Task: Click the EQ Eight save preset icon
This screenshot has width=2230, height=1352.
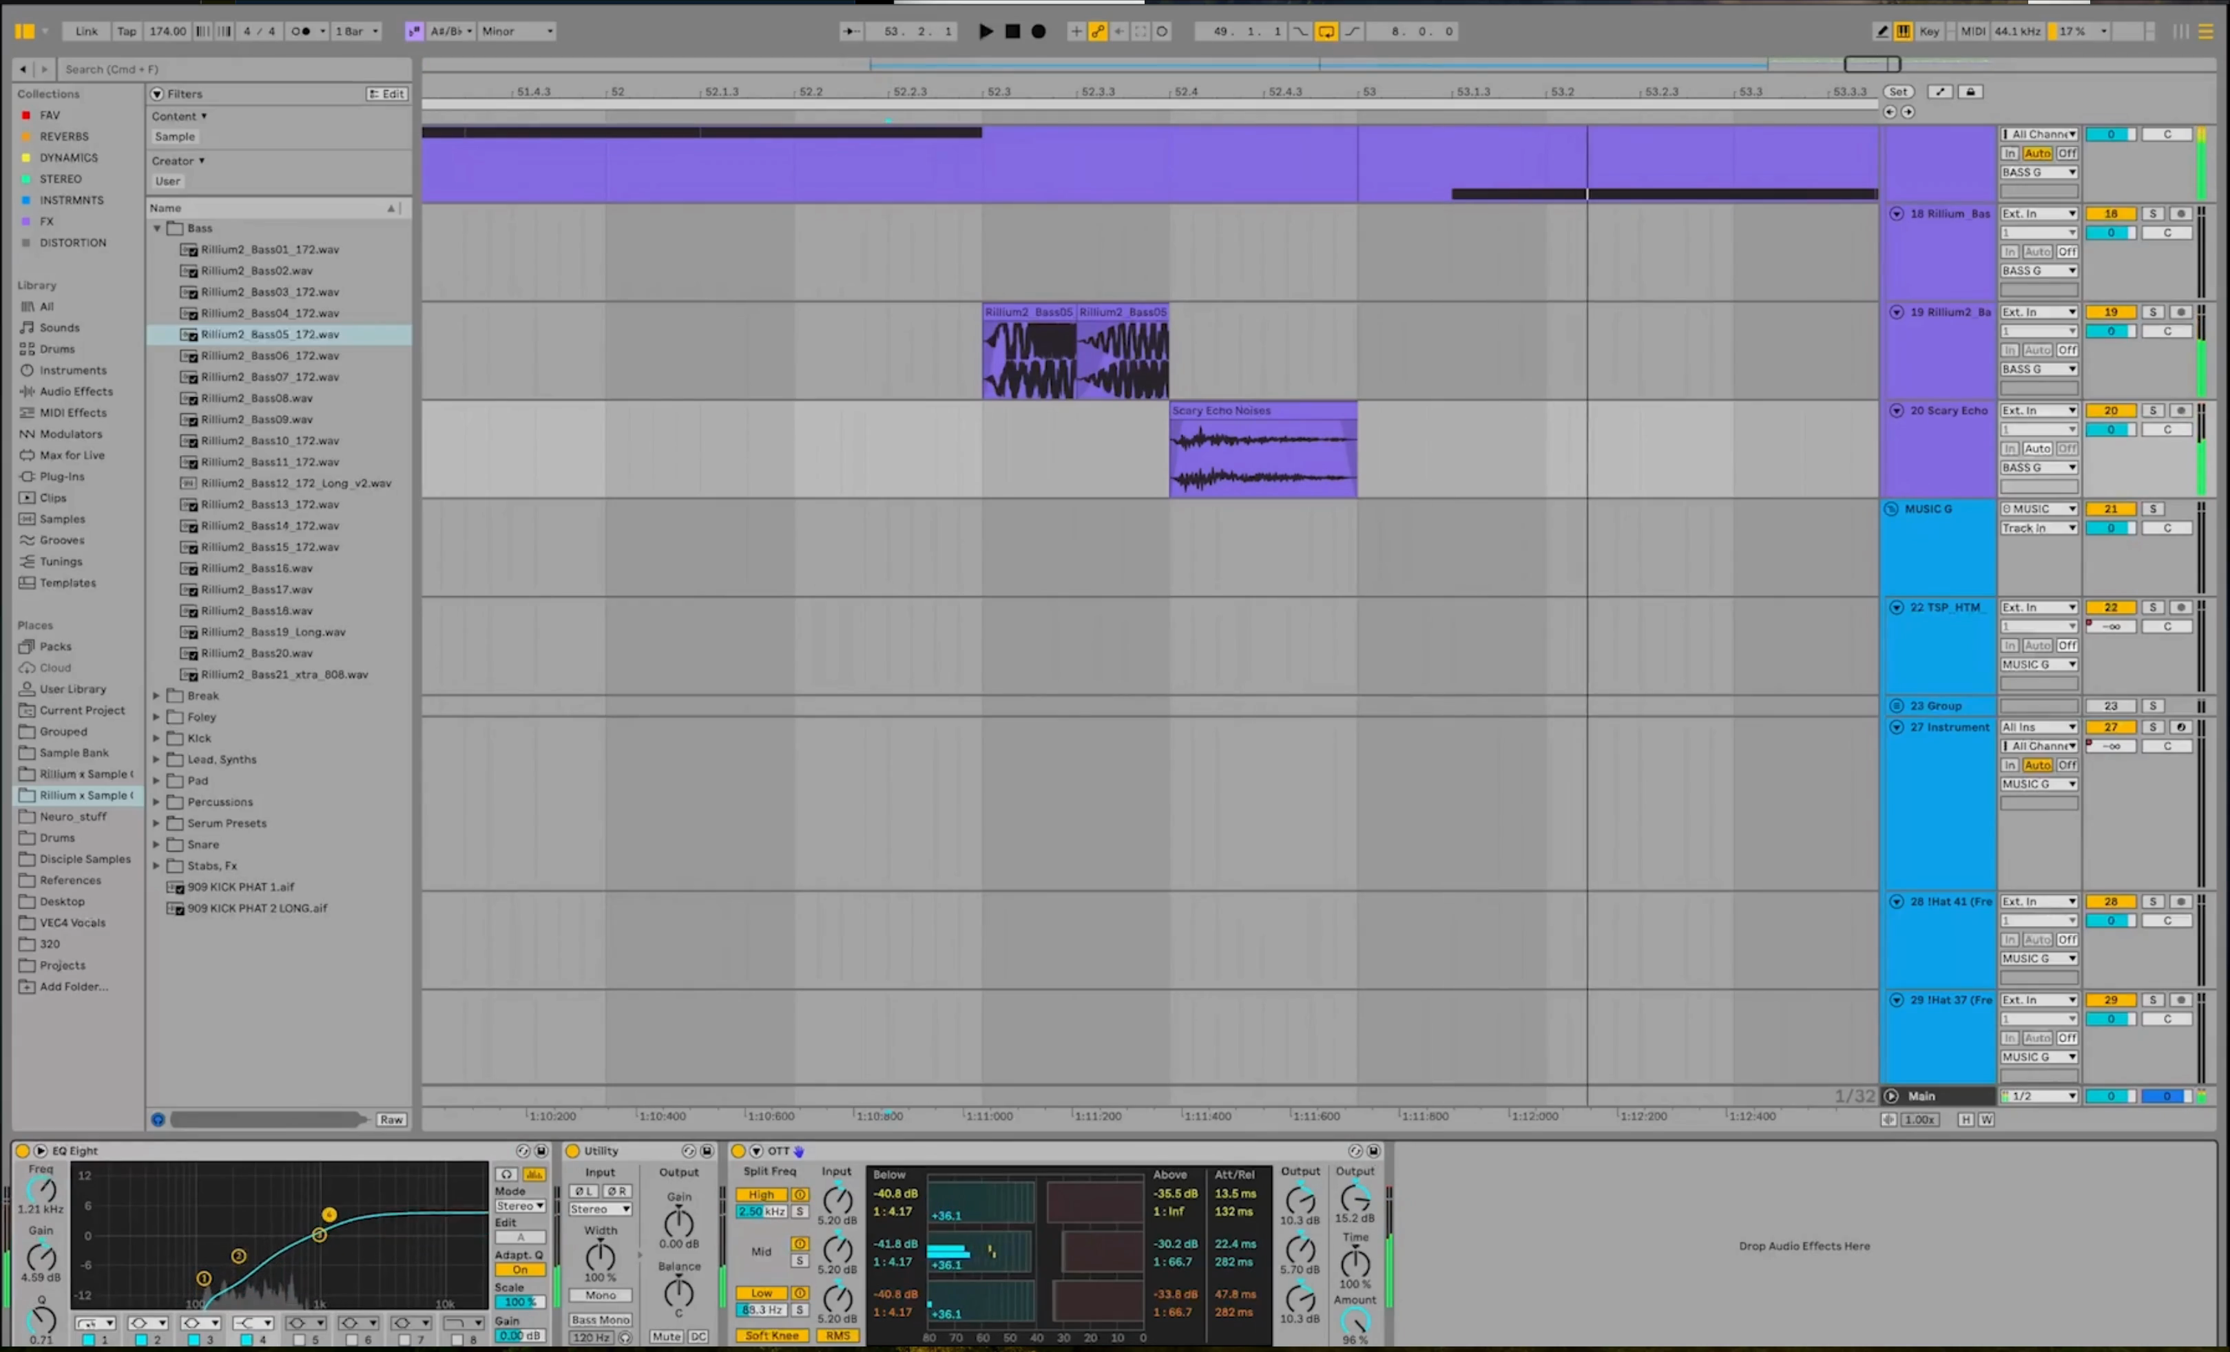Action: 541,1150
